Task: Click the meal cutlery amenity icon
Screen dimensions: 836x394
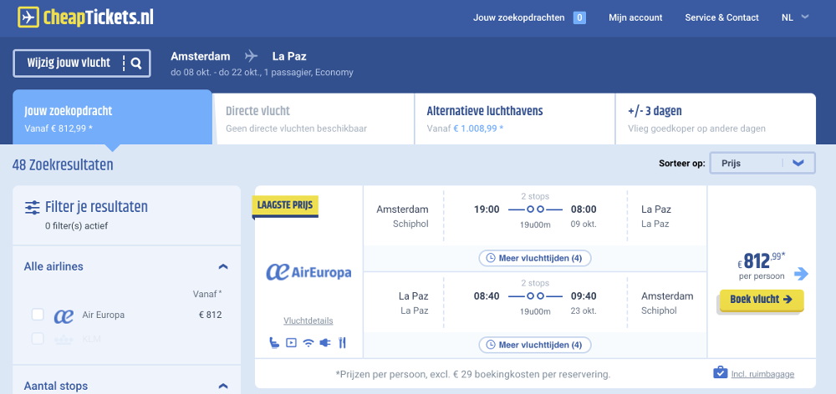Action: click(342, 342)
